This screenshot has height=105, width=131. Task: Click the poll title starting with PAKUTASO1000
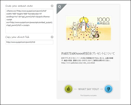(88, 53)
